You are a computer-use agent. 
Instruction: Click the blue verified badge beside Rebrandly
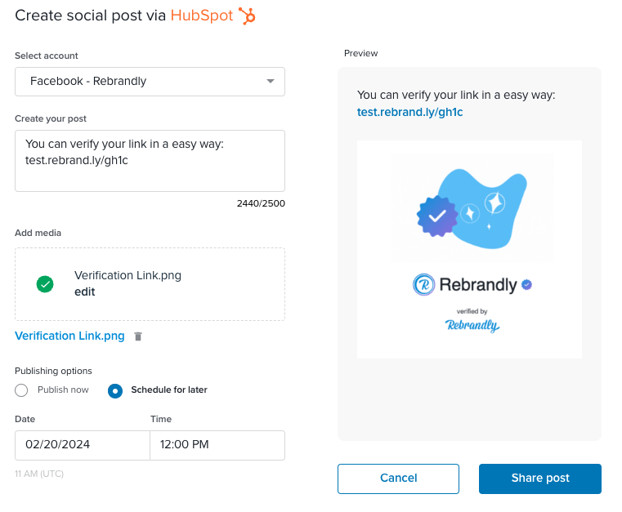pos(527,284)
